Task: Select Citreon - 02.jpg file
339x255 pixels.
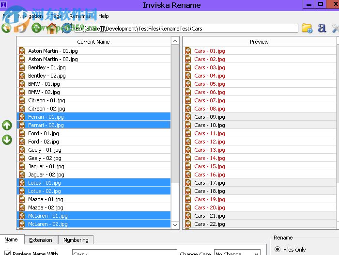Action: 93,109
